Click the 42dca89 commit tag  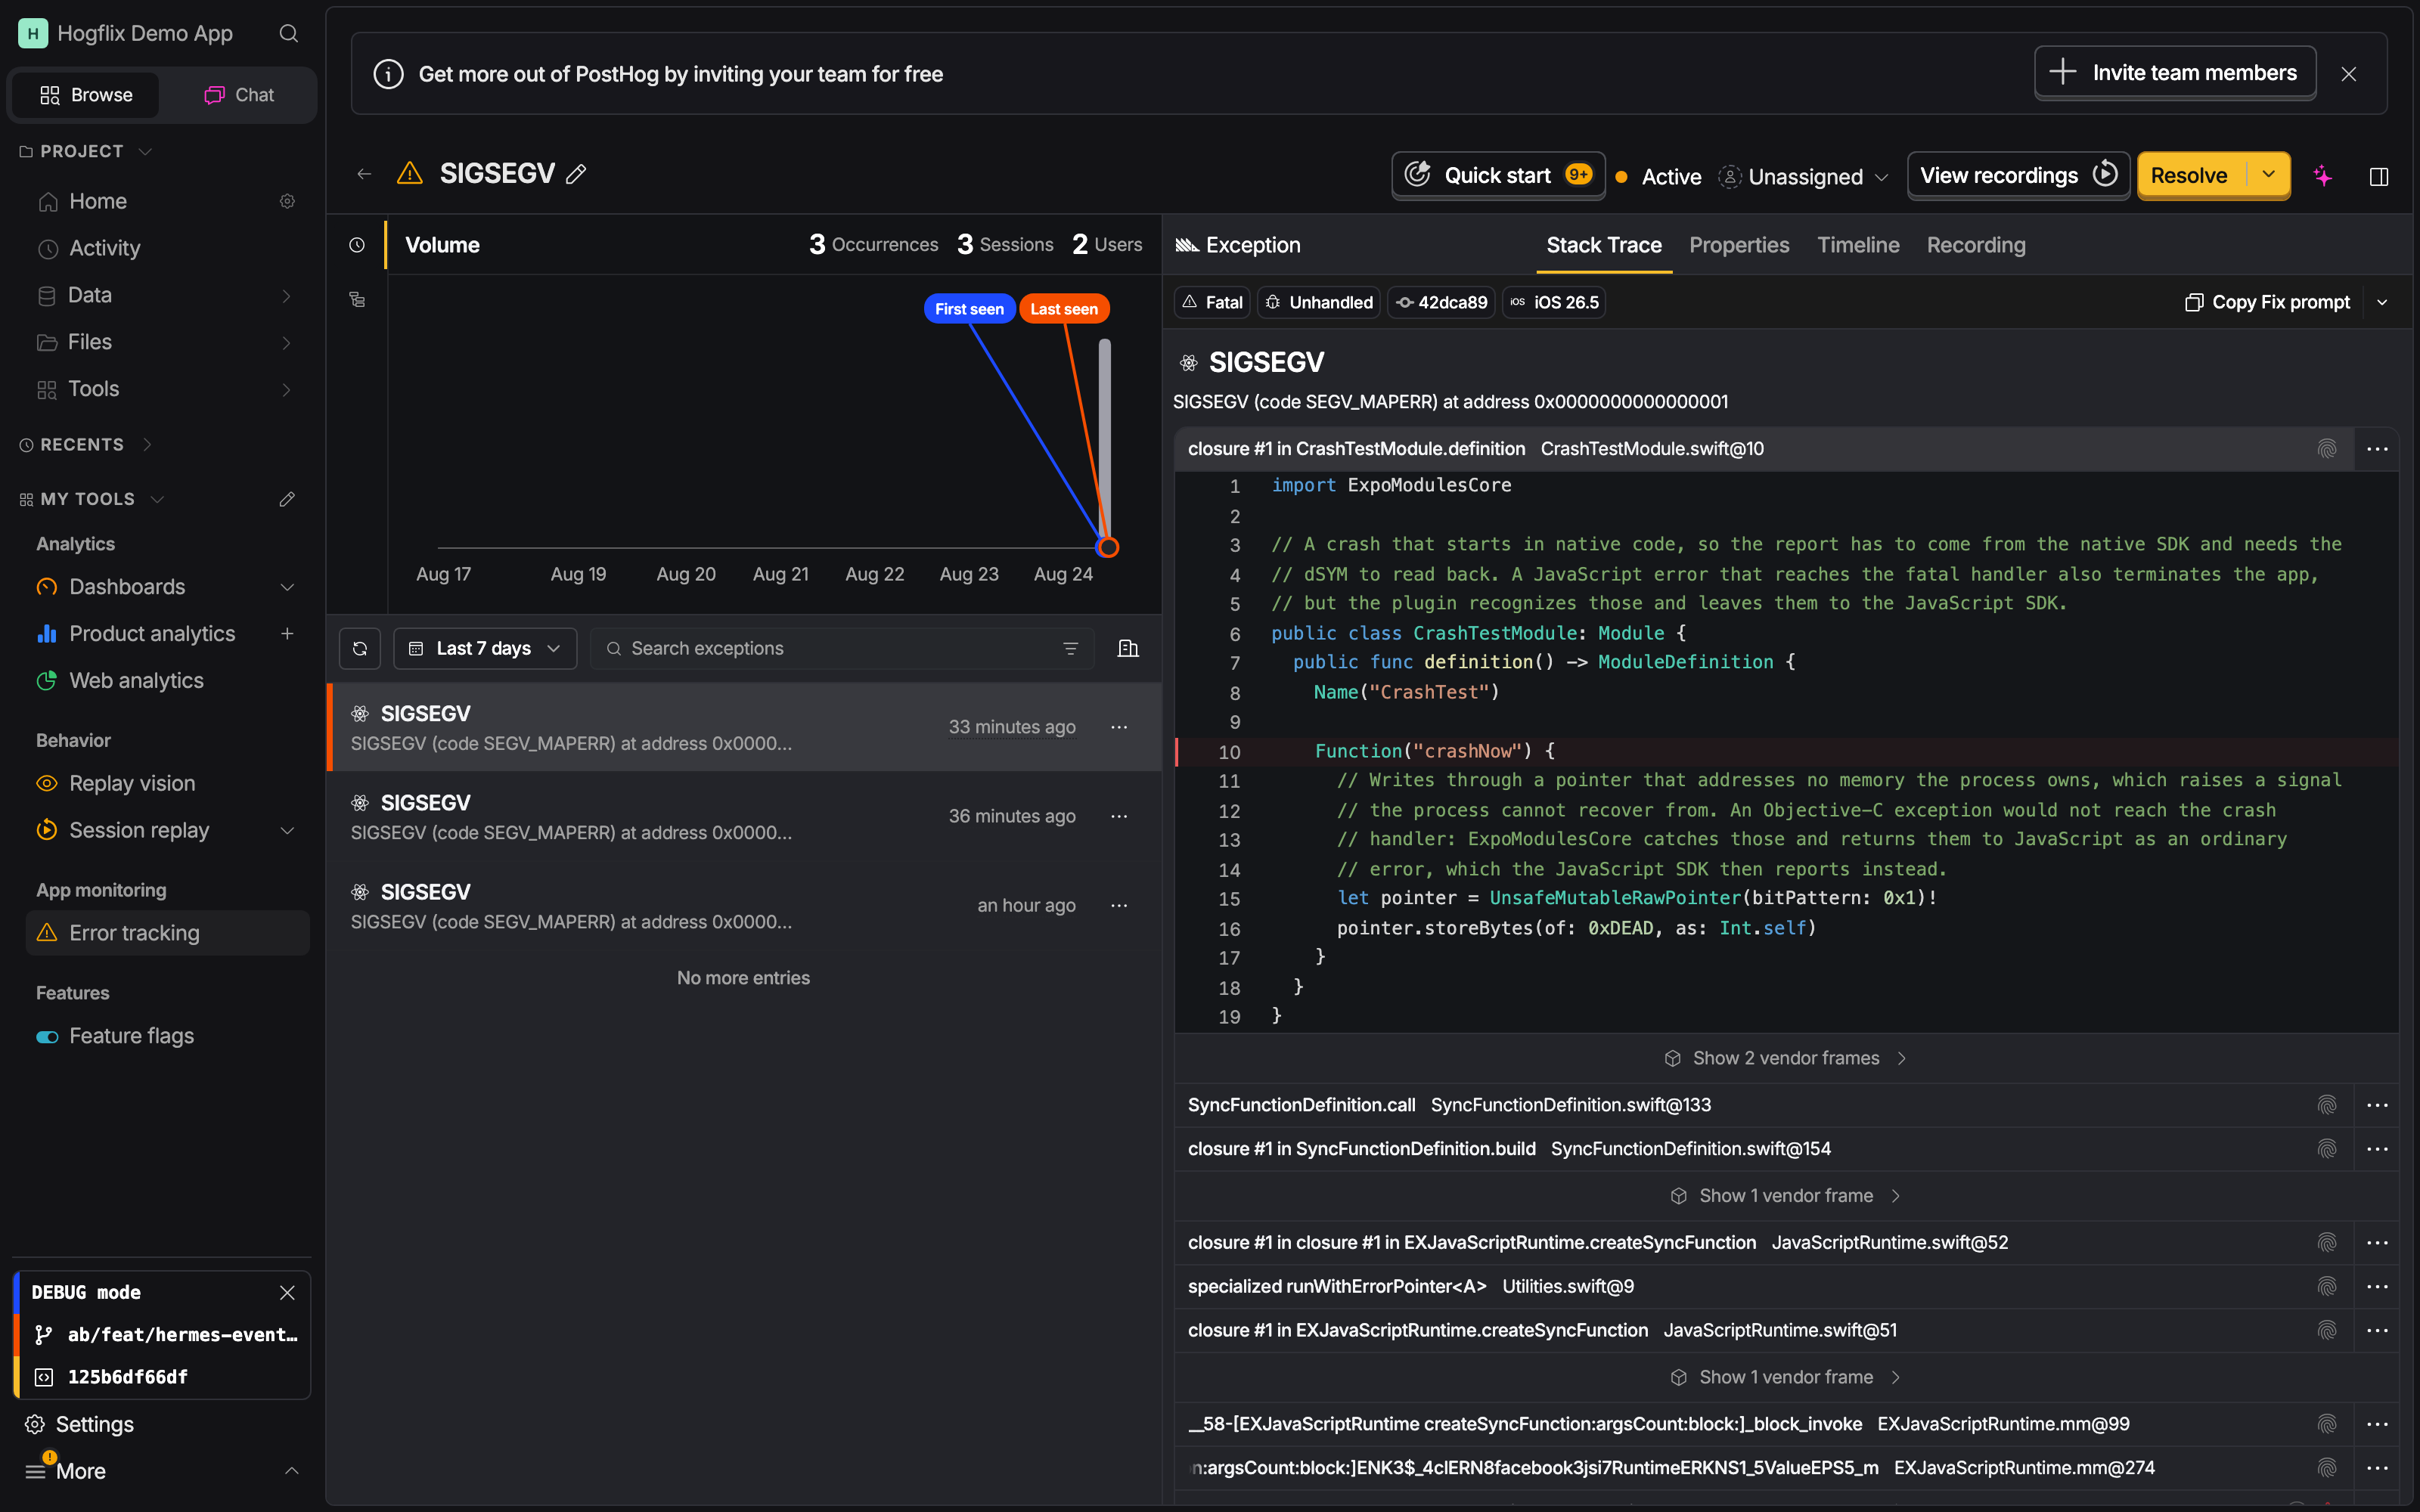pyautogui.click(x=1441, y=302)
